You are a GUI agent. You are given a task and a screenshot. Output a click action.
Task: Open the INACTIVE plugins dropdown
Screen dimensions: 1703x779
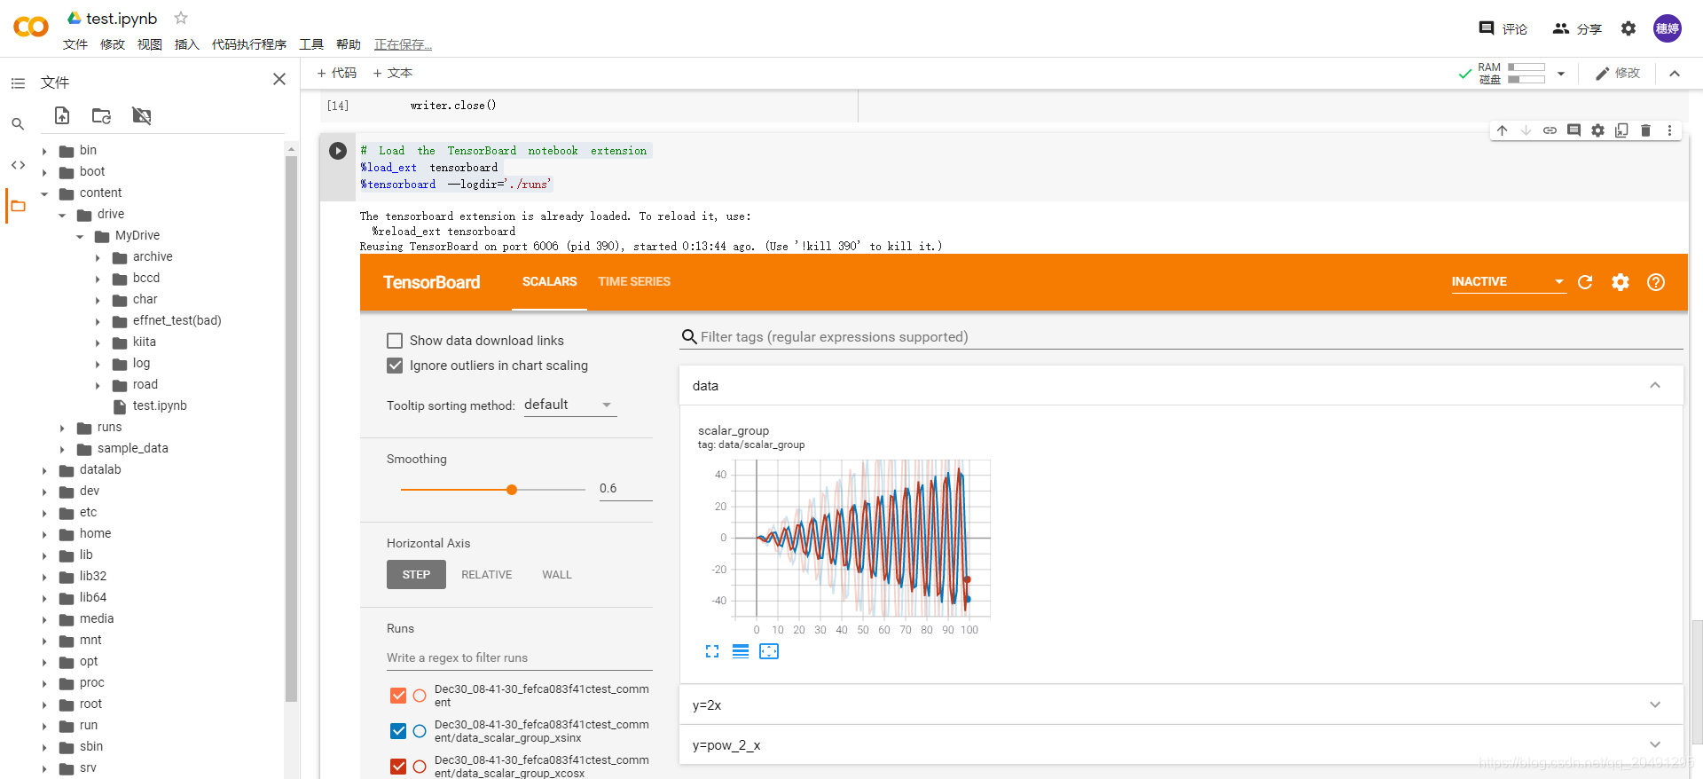(1508, 281)
